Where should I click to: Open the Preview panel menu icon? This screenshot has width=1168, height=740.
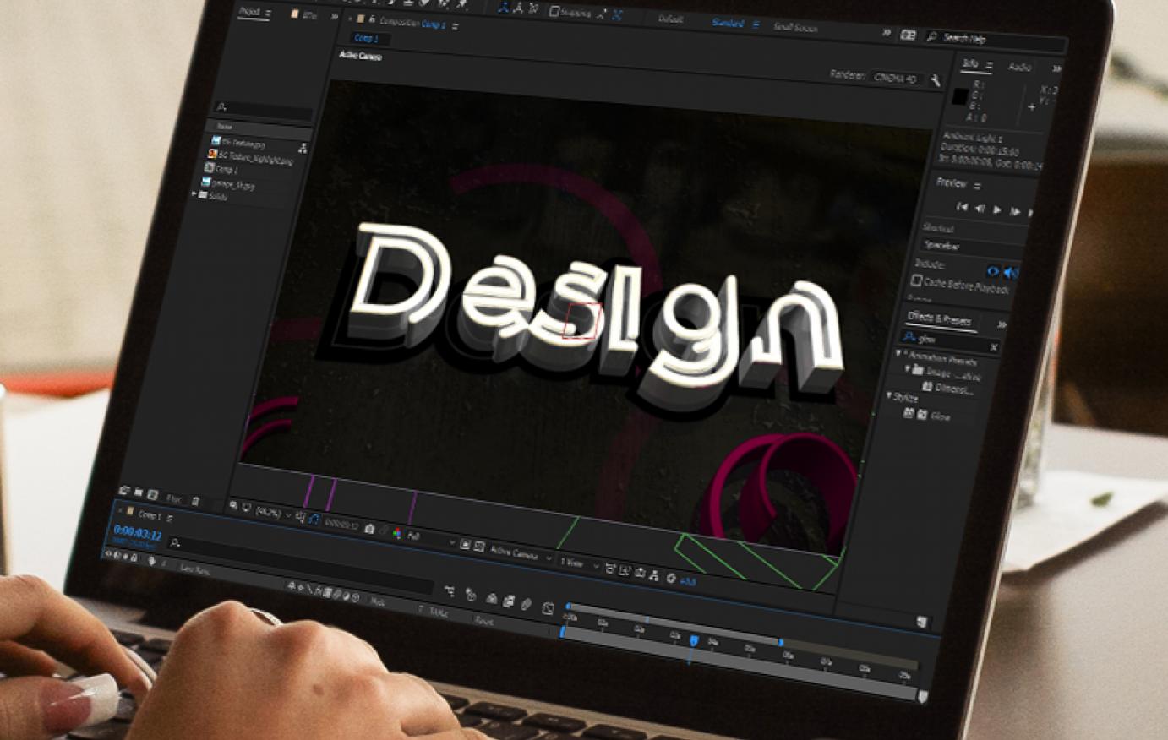pyautogui.click(x=976, y=186)
